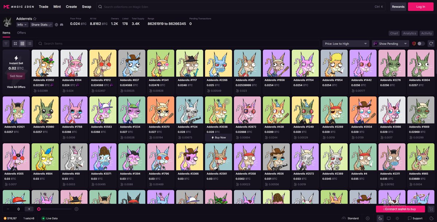Click the Adderrels collection avatar
437x222 pixels.
click(7, 22)
